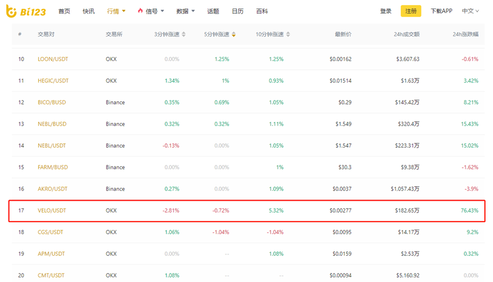Sort by 3分钟涨速 column arrows
493x282 pixels.
click(184, 35)
